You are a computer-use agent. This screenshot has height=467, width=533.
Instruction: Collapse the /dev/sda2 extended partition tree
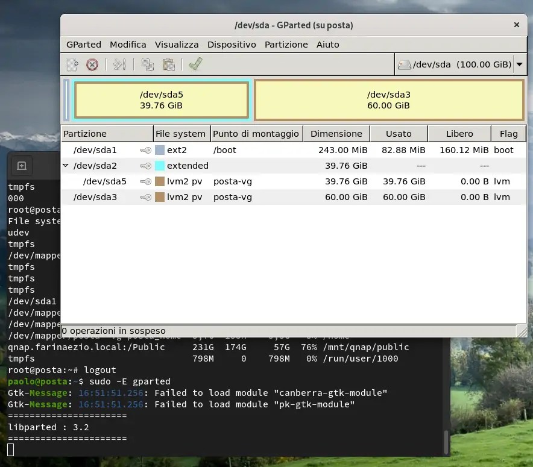66,166
